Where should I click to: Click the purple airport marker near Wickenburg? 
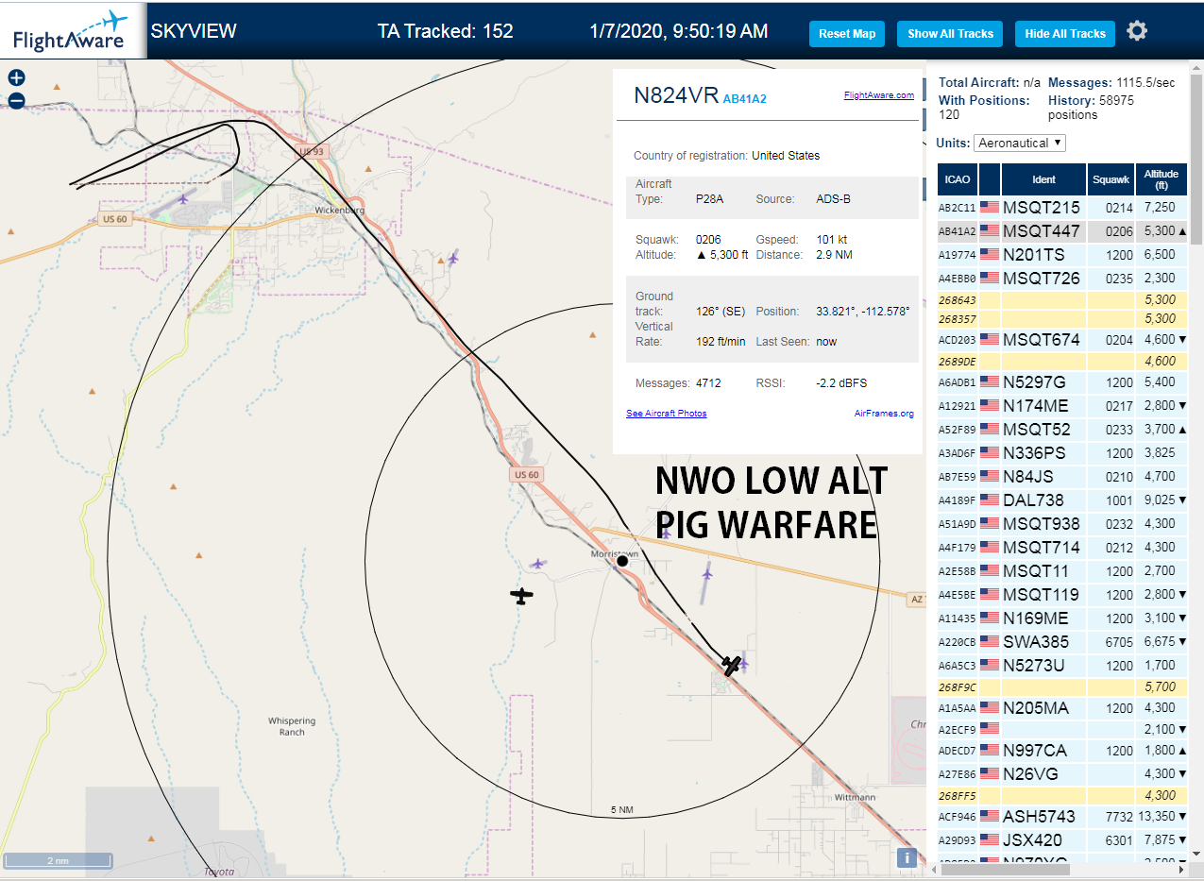coord(182,198)
